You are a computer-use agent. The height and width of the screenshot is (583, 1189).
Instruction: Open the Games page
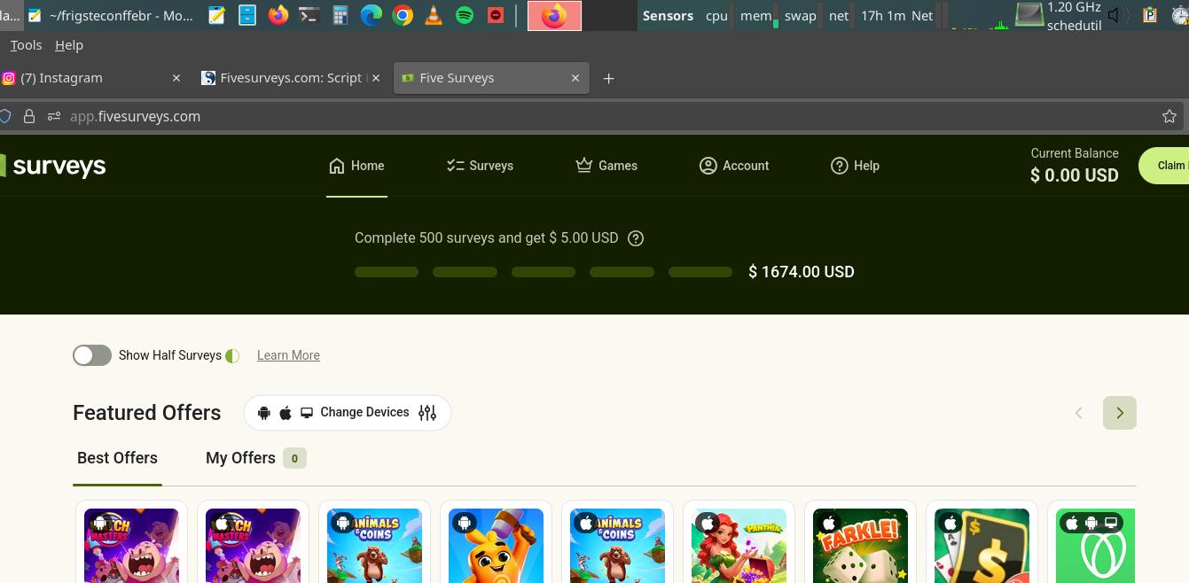click(606, 166)
